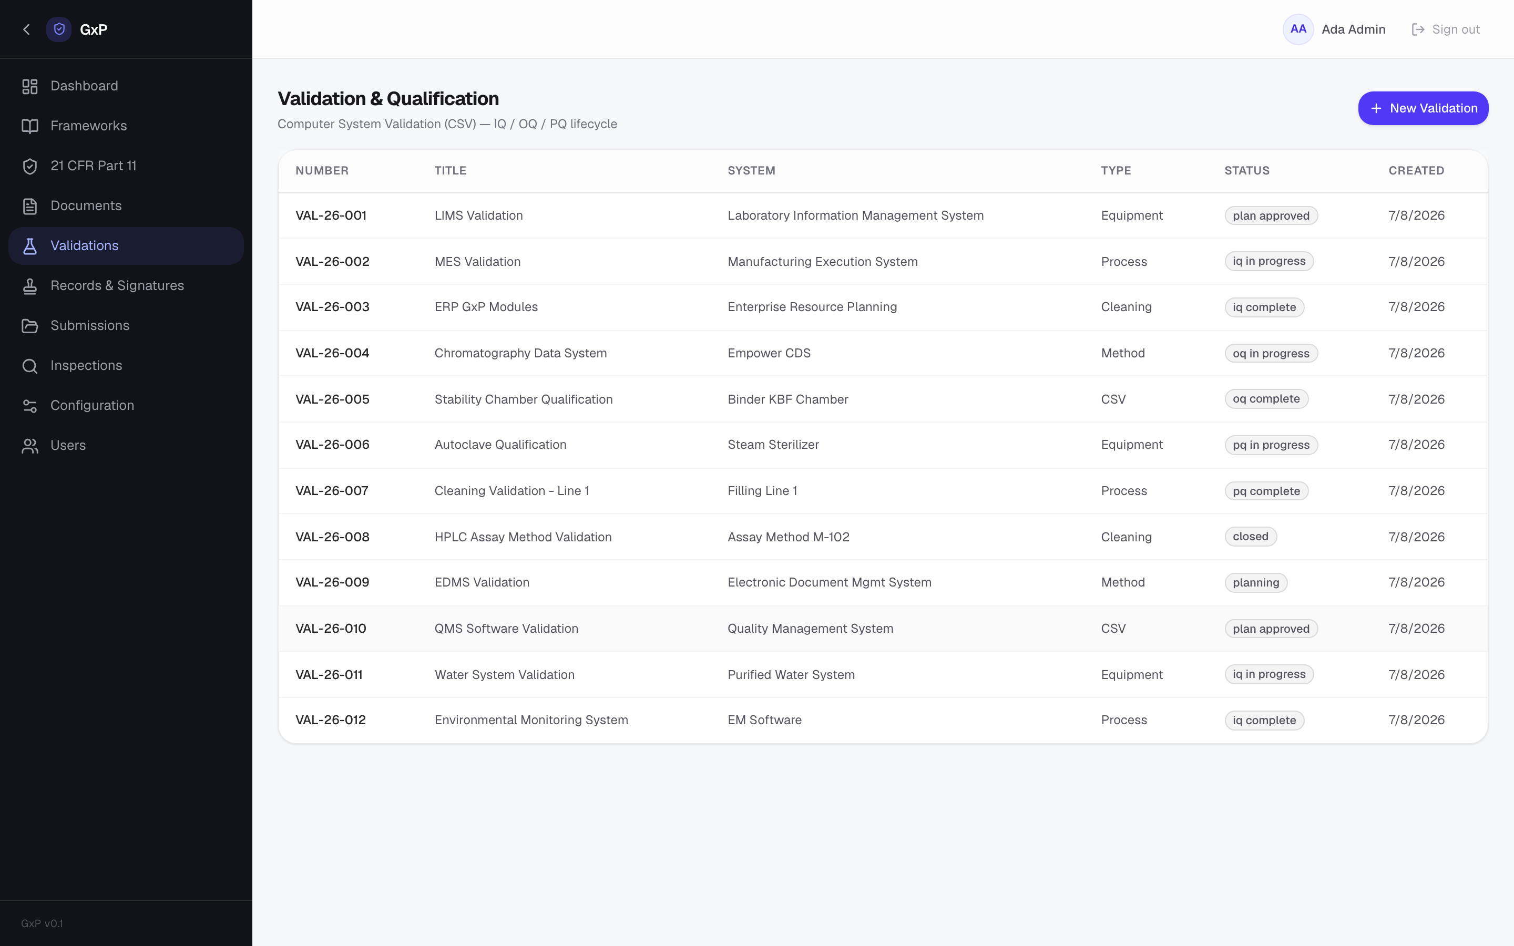Click the pq complete status badge
This screenshot has height=946, width=1514.
[x=1266, y=491]
